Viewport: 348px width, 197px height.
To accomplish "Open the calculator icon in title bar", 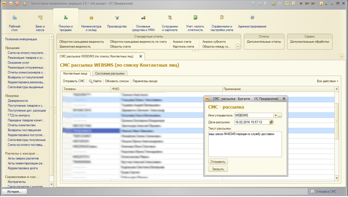I will 287,3.
